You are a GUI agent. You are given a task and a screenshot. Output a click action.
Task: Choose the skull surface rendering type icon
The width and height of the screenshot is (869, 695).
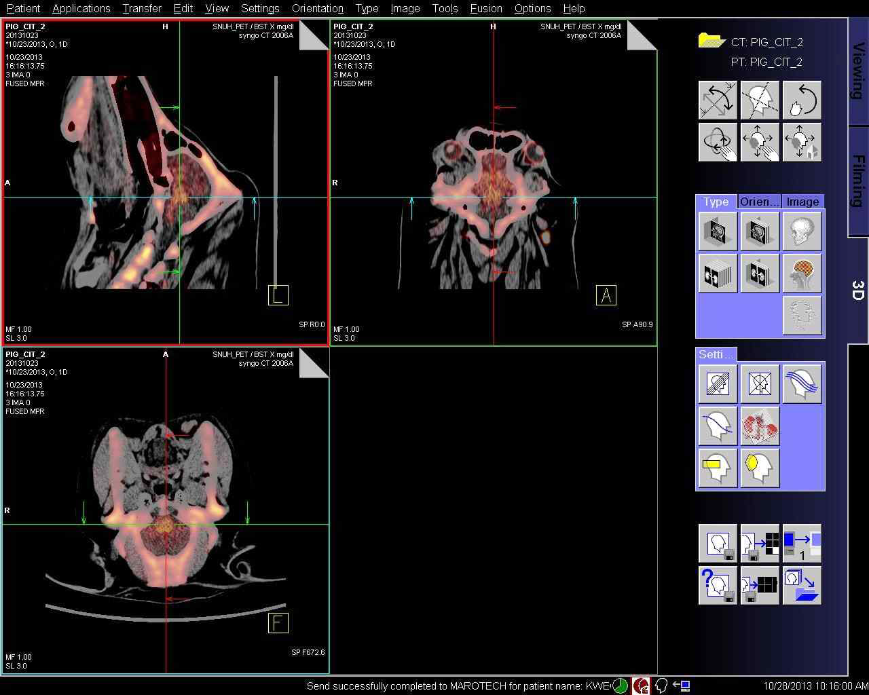pos(802,231)
